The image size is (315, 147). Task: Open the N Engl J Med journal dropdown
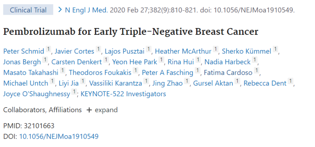click(86, 10)
